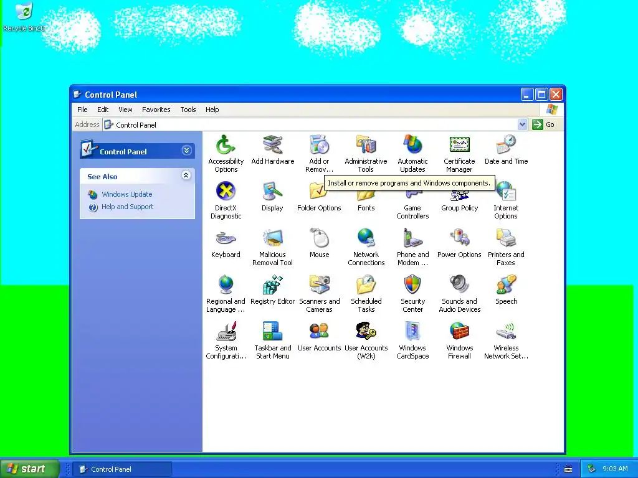Open Internet Options icon
Screen dimensions: 638x478
506,192
